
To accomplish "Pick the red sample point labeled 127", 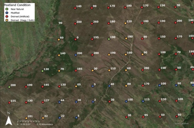I will coord(43,103).
